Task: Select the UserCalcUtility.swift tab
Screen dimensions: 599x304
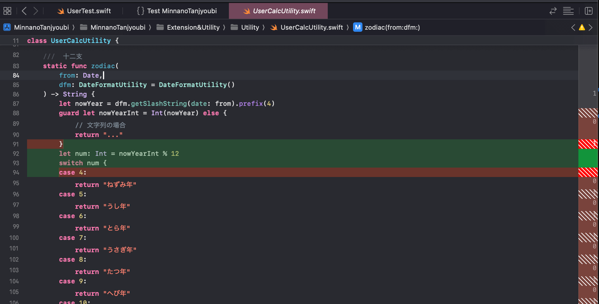Action: point(278,11)
